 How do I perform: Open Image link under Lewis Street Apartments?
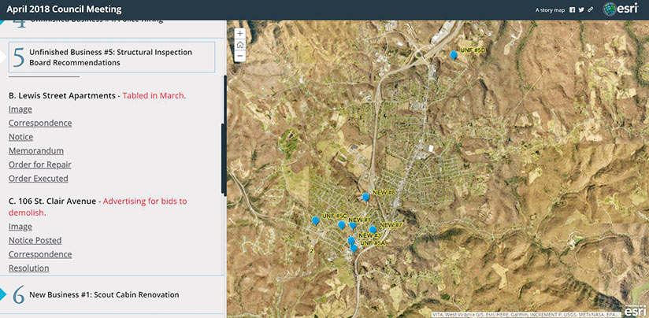(x=20, y=109)
